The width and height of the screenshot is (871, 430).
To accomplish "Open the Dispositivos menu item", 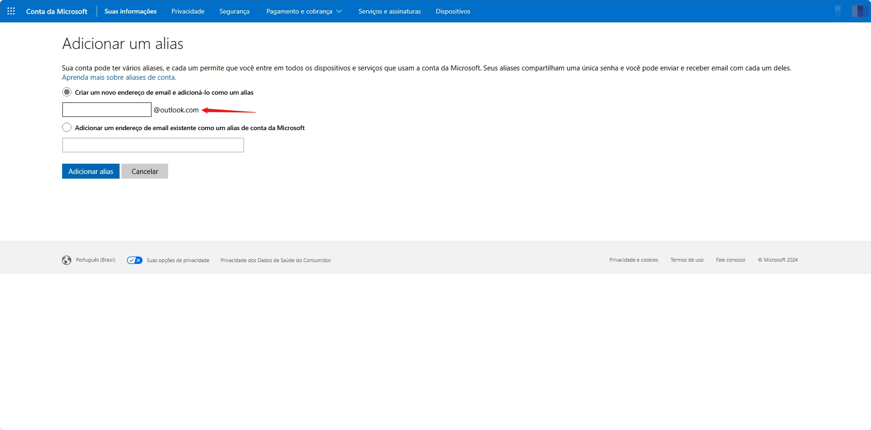I will coord(453,11).
